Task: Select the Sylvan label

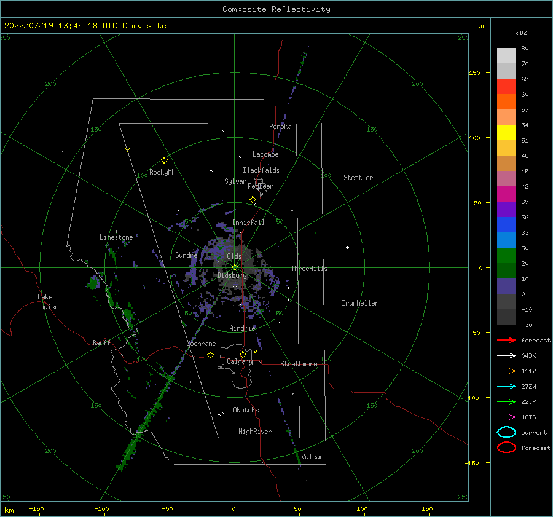Action: click(235, 181)
